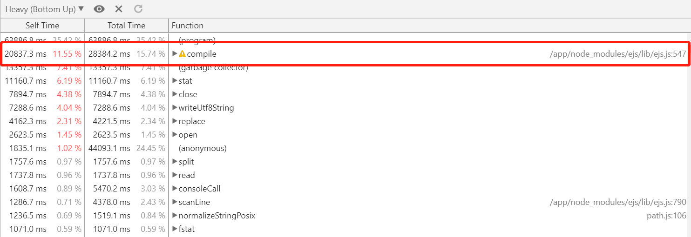Viewport: 691px width, 237px height.
Task: Sort by Function column header
Action: 188,26
